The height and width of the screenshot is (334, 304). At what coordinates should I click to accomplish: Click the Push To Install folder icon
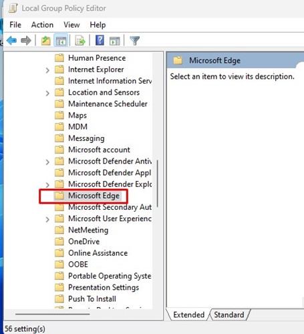tap(59, 299)
